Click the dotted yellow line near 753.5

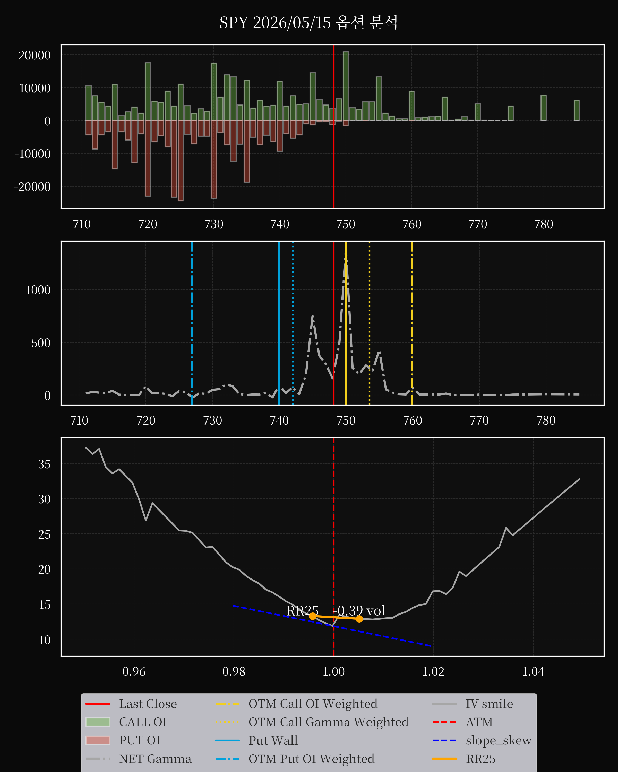click(369, 323)
